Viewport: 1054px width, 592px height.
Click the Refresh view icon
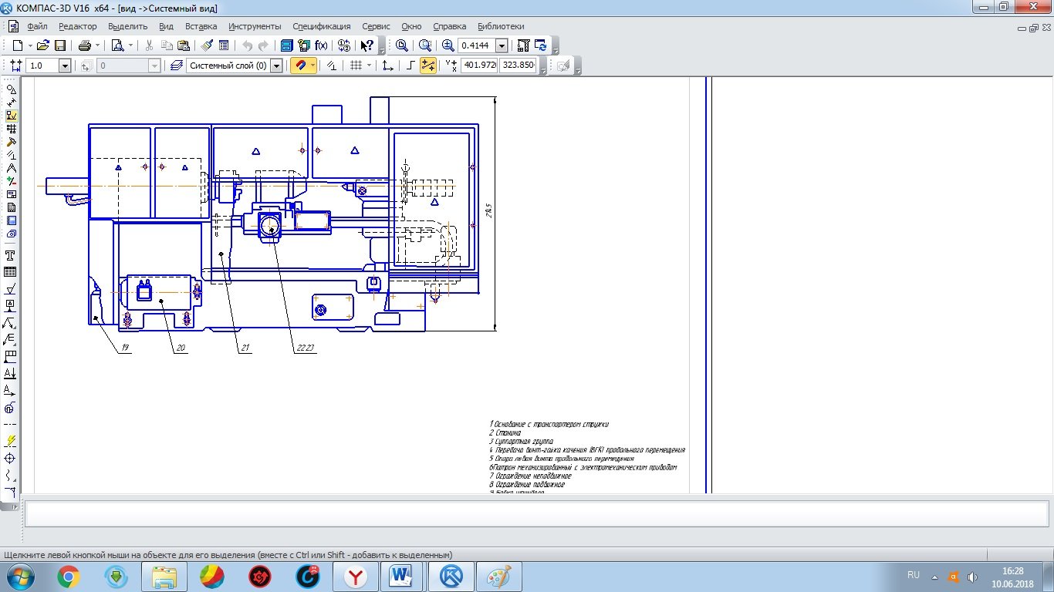[541, 45]
